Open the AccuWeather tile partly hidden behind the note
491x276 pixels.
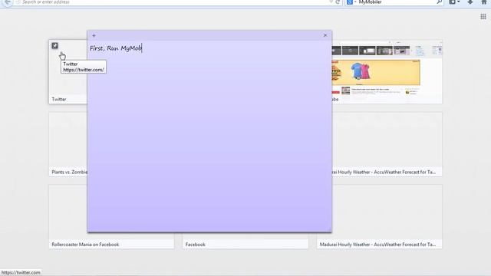pos(387,144)
